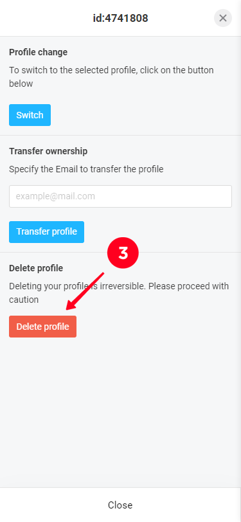Screen dimensions: 241x522
Task: Select the id:4741808 title text
Action: [121, 18]
